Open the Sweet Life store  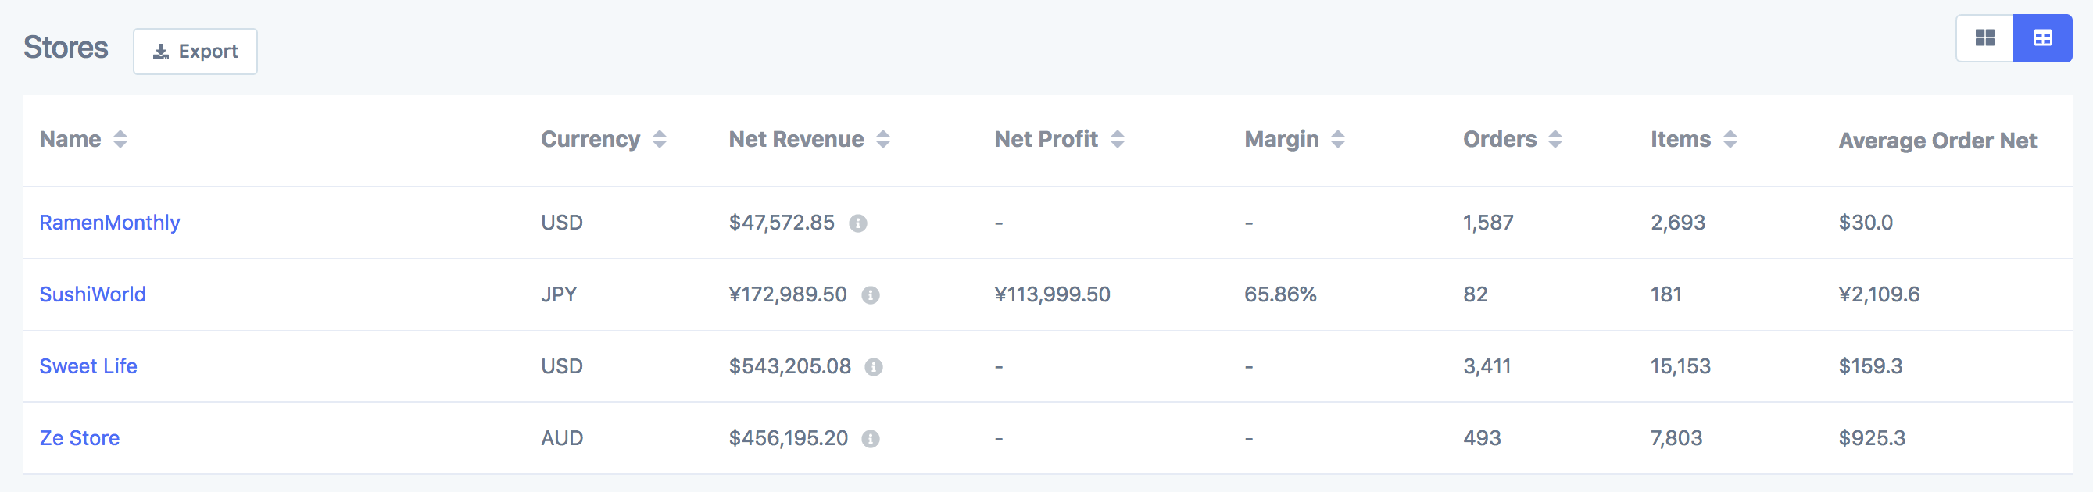[88, 366]
